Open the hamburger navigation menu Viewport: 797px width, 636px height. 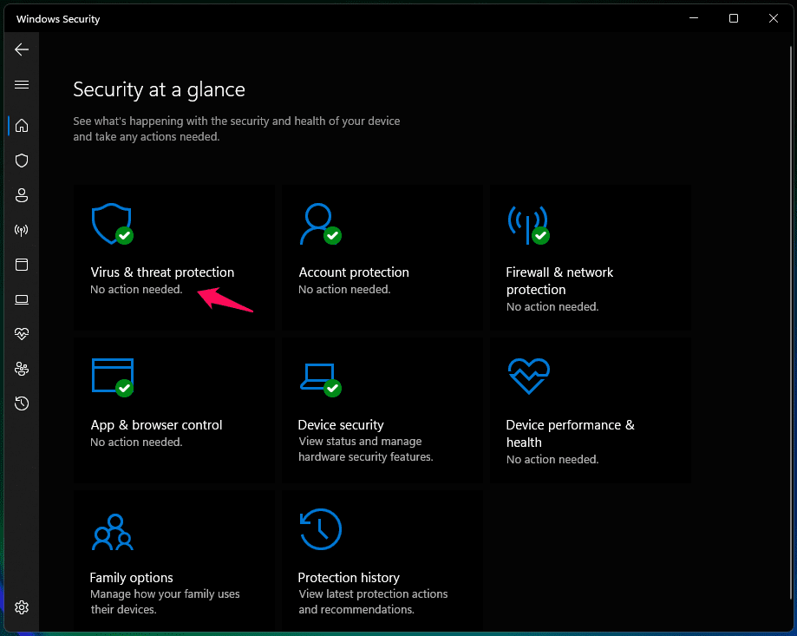(22, 84)
